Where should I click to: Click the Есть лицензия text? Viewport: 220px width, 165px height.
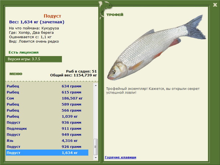click(x=23, y=52)
